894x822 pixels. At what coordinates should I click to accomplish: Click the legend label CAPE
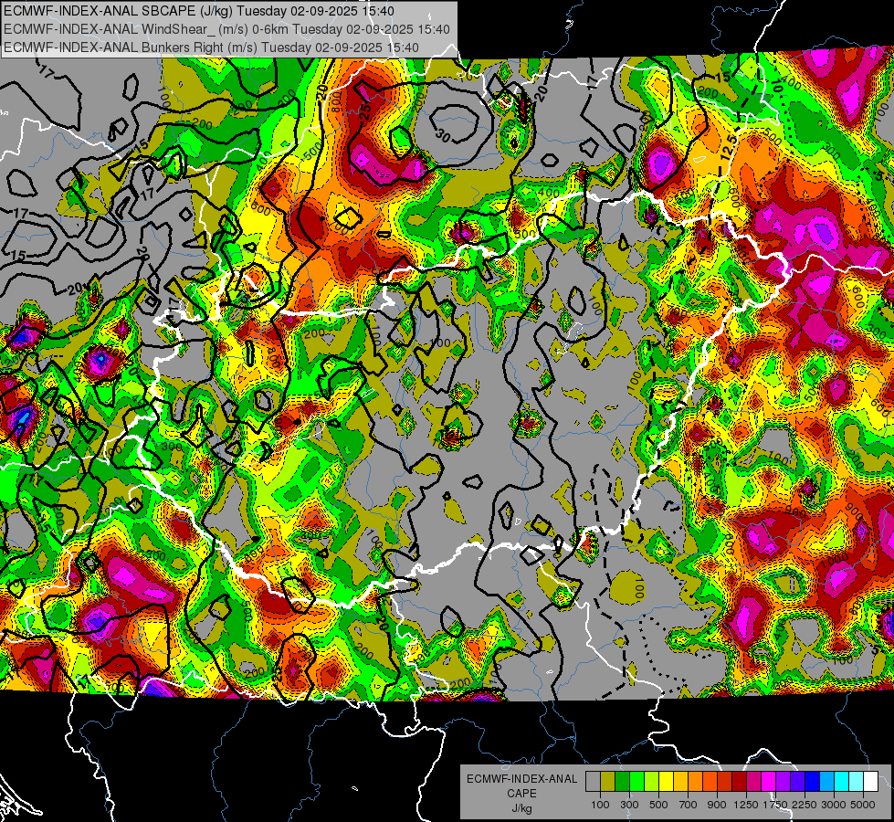click(x=521, y=794)
